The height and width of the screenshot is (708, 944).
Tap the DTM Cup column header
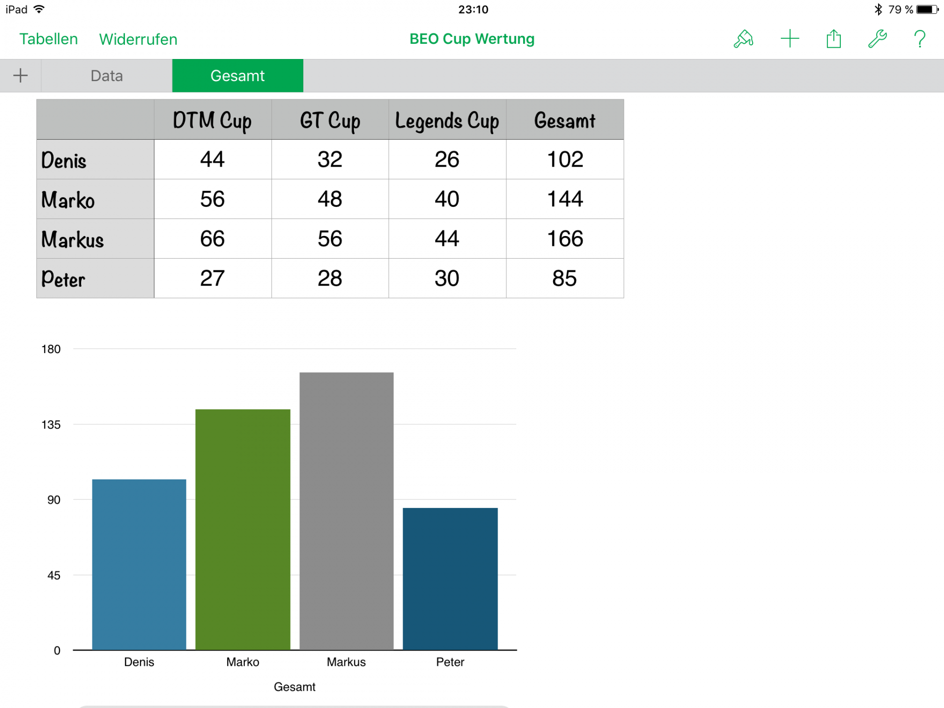click(212, 120)
